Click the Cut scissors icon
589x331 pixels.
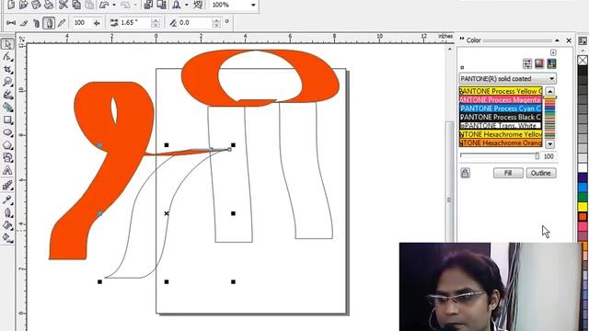coord(64,5)
